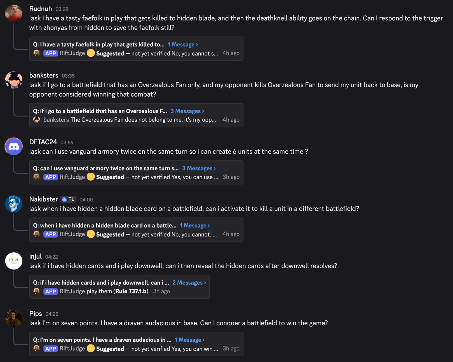Expand the "3 Messages" thread about Overzealous Fan
This screenshot has width=453, height=362.
click(187, 111)
